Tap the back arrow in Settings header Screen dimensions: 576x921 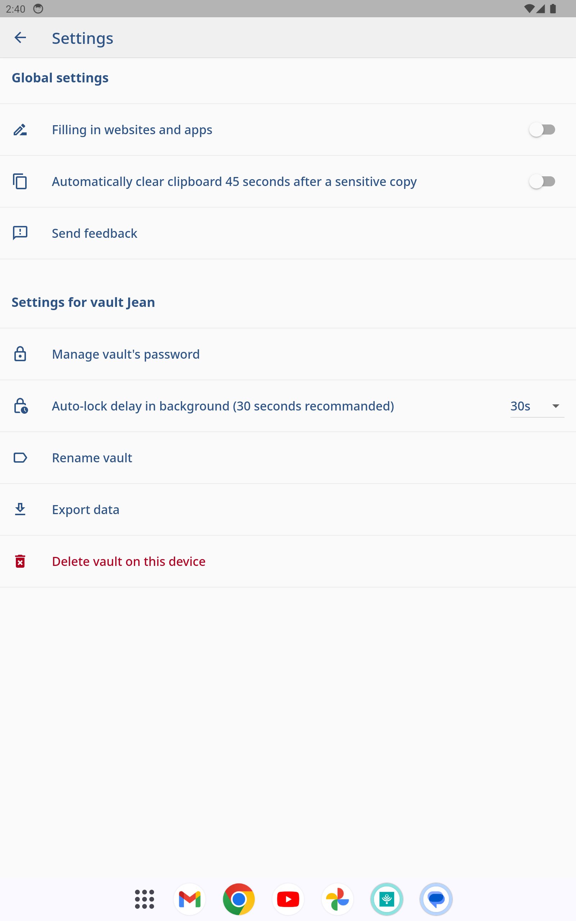point(20,38)
